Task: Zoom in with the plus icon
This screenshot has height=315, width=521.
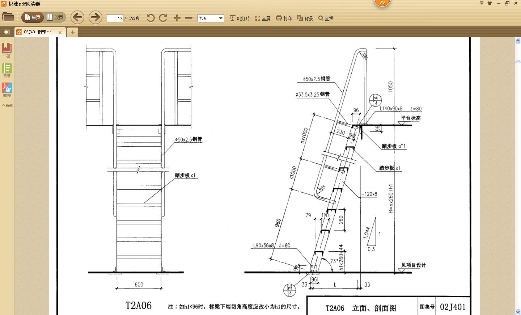Action: 177,18
